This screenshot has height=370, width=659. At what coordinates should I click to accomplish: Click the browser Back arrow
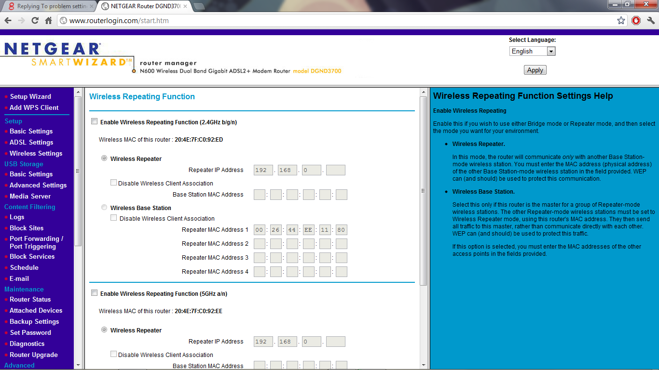8,21
